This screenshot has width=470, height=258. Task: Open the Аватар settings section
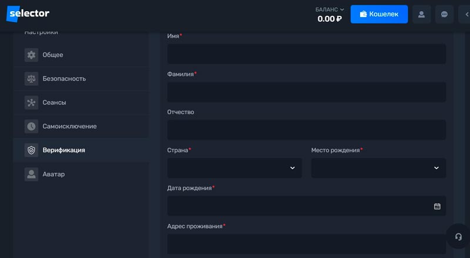[53, 174]
